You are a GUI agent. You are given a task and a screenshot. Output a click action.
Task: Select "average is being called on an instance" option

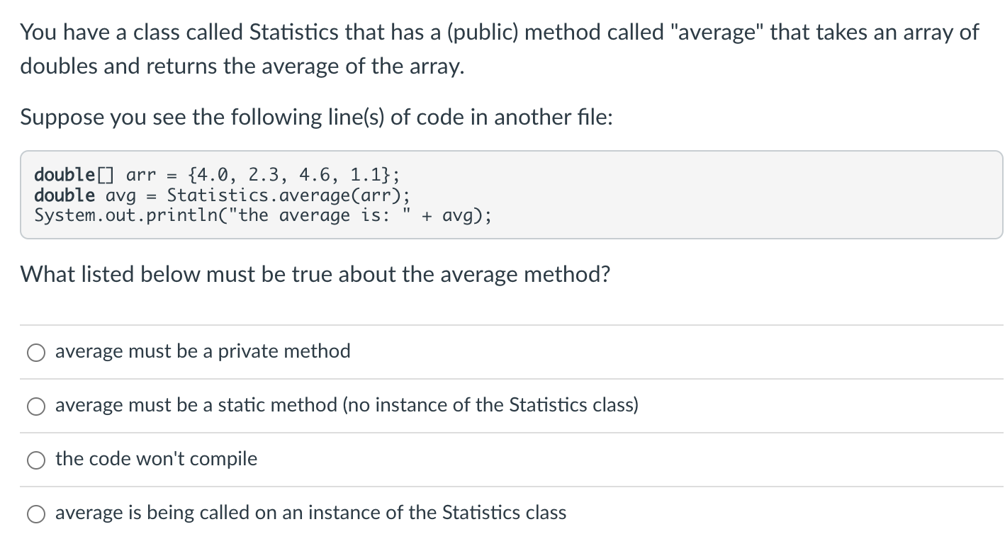tap(35, 513)
